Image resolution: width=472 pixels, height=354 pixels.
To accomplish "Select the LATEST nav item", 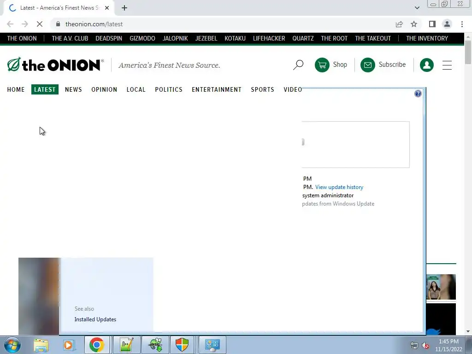I will 45,89.
